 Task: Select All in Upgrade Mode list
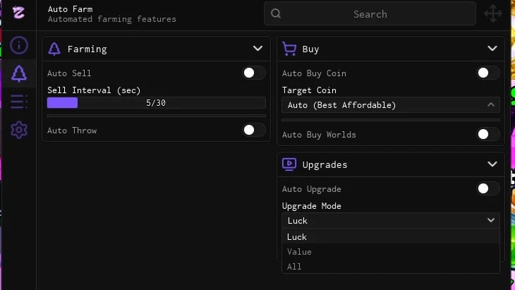click(x=391, y=266)
